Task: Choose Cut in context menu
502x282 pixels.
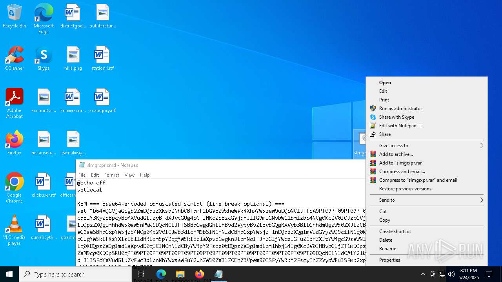Action: [x=426, y=211]
